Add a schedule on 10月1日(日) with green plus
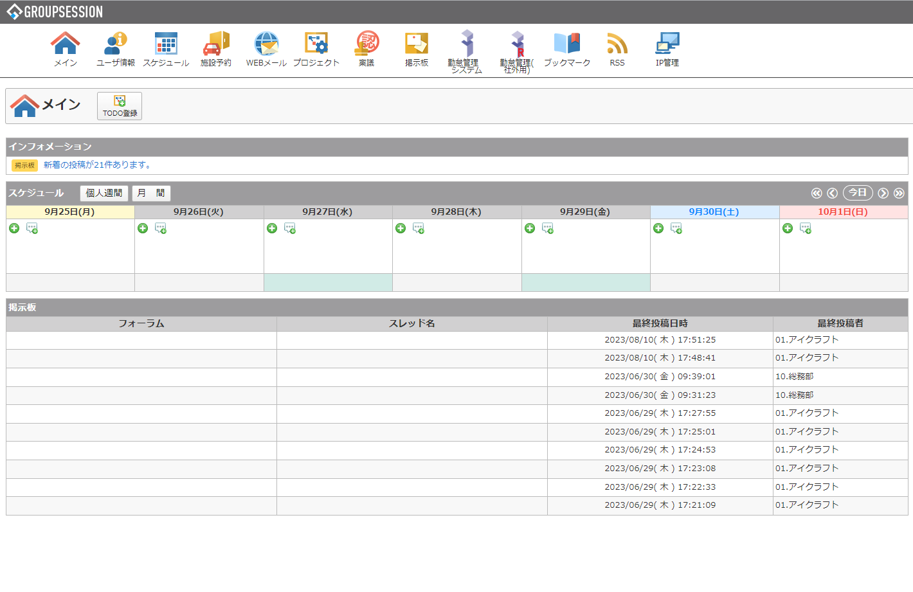Viewport: 913px width, 592px height. click(x=788, y=228)
